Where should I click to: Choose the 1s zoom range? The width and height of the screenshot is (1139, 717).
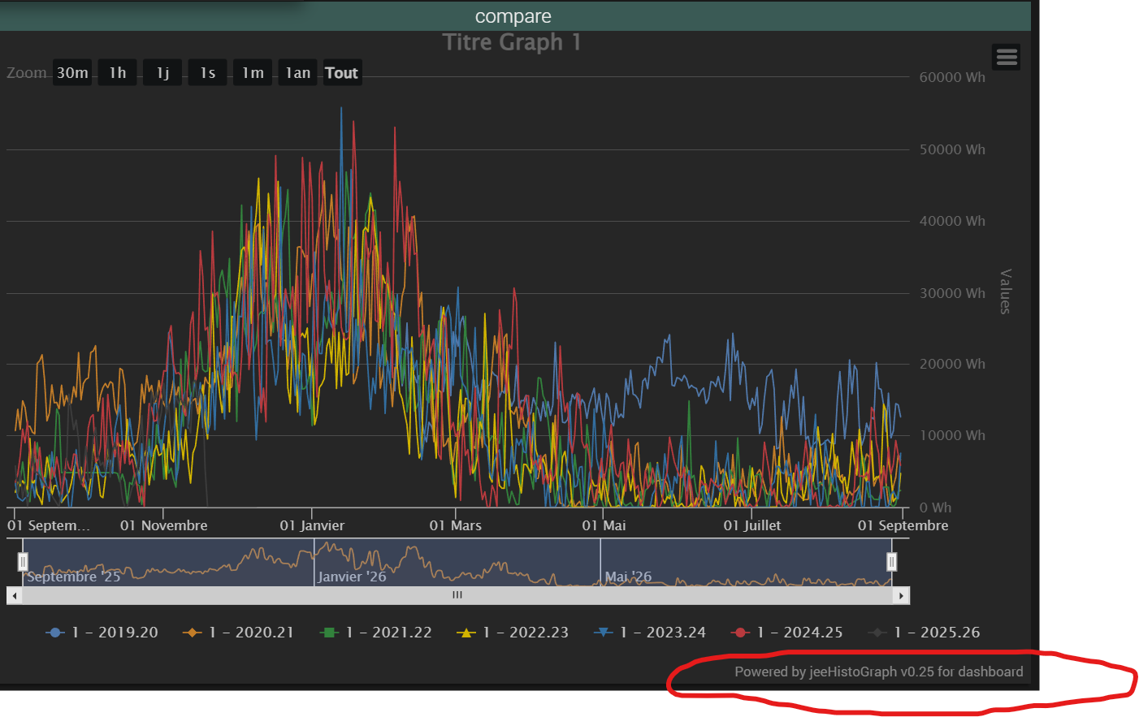[207, 73]
